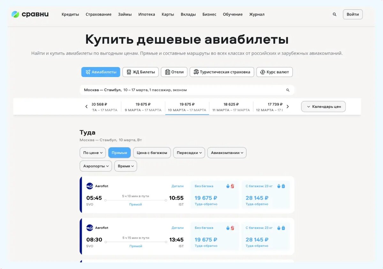
Task: Open Аэропорты filter dropdown
Action: tap(96, 166)
